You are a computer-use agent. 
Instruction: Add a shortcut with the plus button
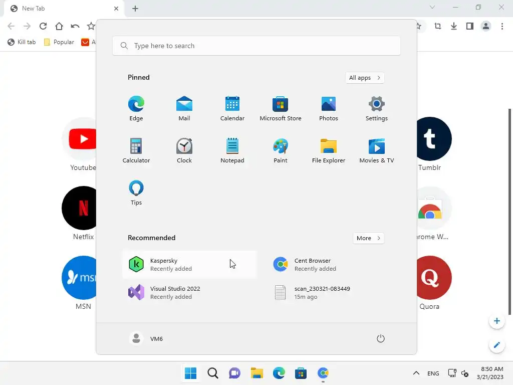(496, 321)
